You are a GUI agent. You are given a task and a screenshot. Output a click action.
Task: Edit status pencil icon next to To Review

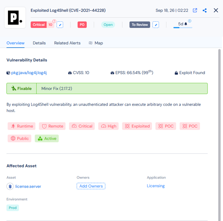[156, 25]
